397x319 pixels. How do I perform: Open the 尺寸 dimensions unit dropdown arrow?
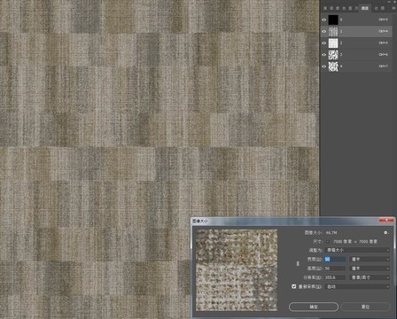(x=328, y=242)
